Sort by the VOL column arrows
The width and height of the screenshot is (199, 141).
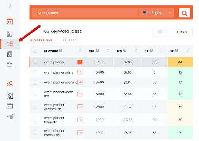click(x=108, y=51)
